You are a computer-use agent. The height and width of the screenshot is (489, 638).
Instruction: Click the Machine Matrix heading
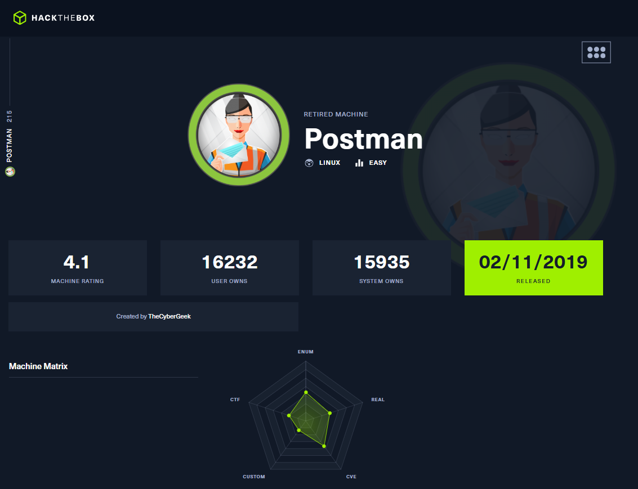(38, 366)
